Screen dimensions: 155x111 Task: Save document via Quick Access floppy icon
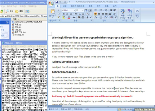tap(57, 2)
